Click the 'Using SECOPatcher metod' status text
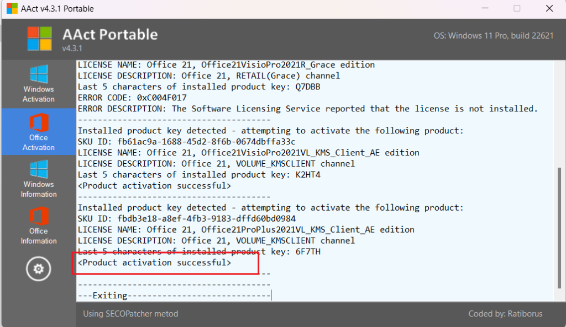The image size is (566, 327). [130, 314]
